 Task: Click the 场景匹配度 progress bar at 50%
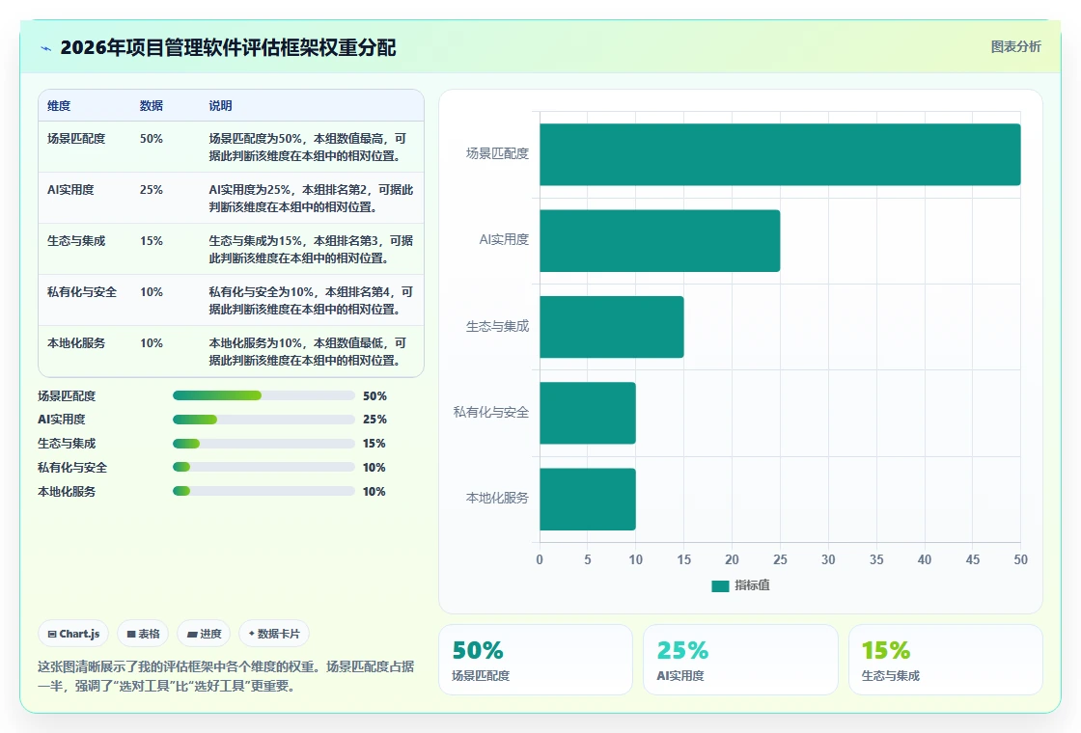263,395
